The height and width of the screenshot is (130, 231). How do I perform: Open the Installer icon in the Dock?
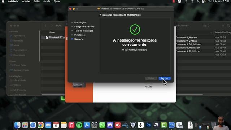(179, 125)
